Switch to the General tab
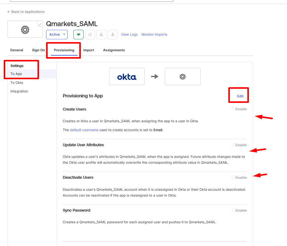287x246 pixels. [x=17, y=50]
